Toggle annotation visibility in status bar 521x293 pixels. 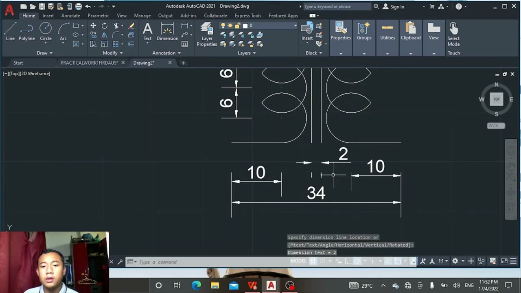tap(423, 261)
